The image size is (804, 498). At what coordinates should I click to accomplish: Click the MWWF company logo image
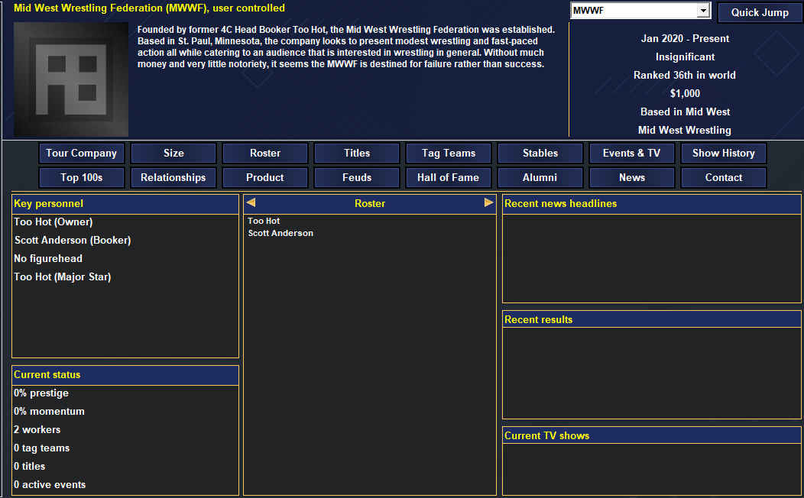(x=71, y=79)
